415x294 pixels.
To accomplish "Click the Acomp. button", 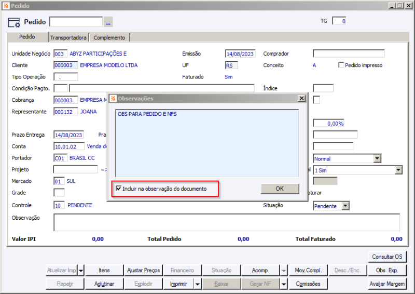I will (261, 271).
